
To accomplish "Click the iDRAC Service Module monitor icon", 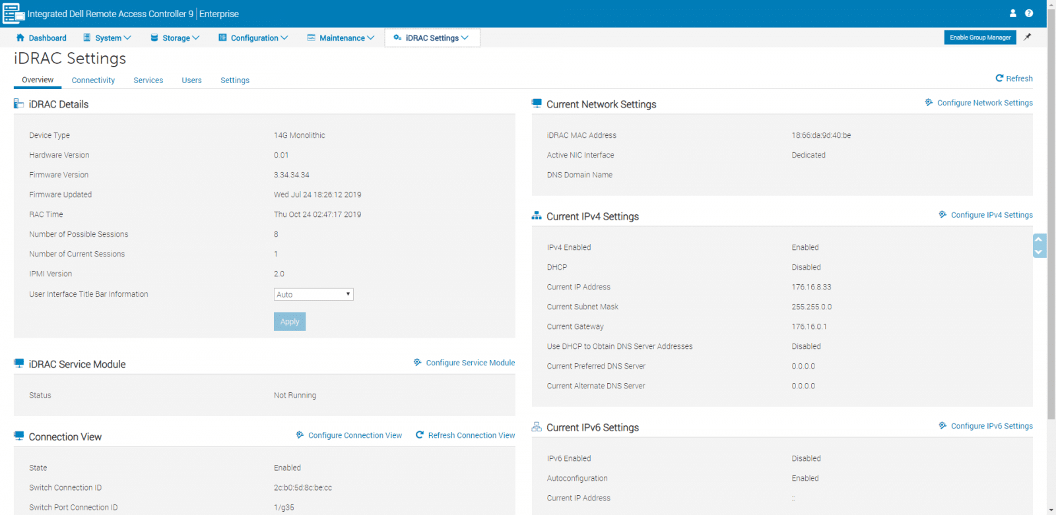I will (18, 363).
